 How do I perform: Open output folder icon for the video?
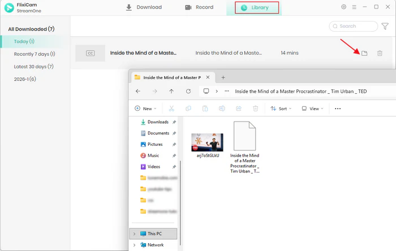364,53
